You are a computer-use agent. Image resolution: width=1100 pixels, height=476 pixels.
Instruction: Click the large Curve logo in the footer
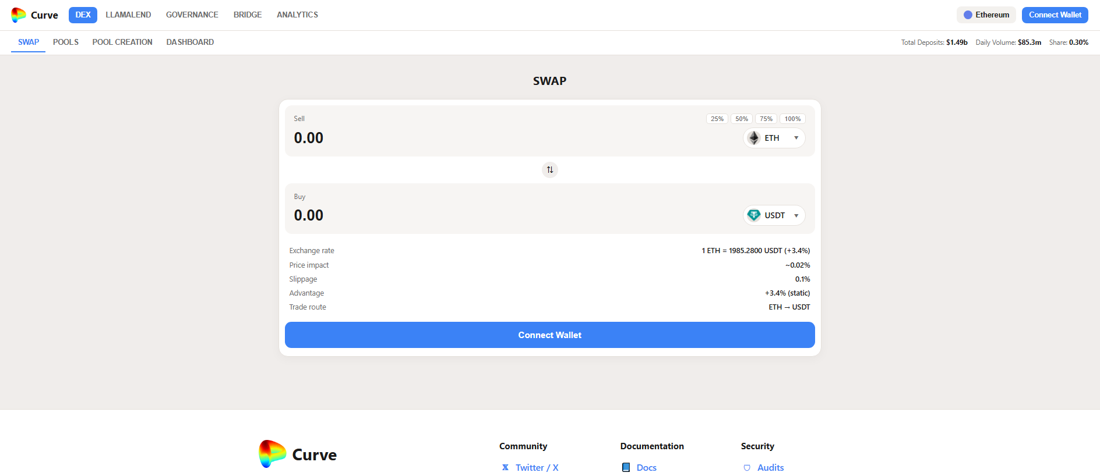click(272, 454)
